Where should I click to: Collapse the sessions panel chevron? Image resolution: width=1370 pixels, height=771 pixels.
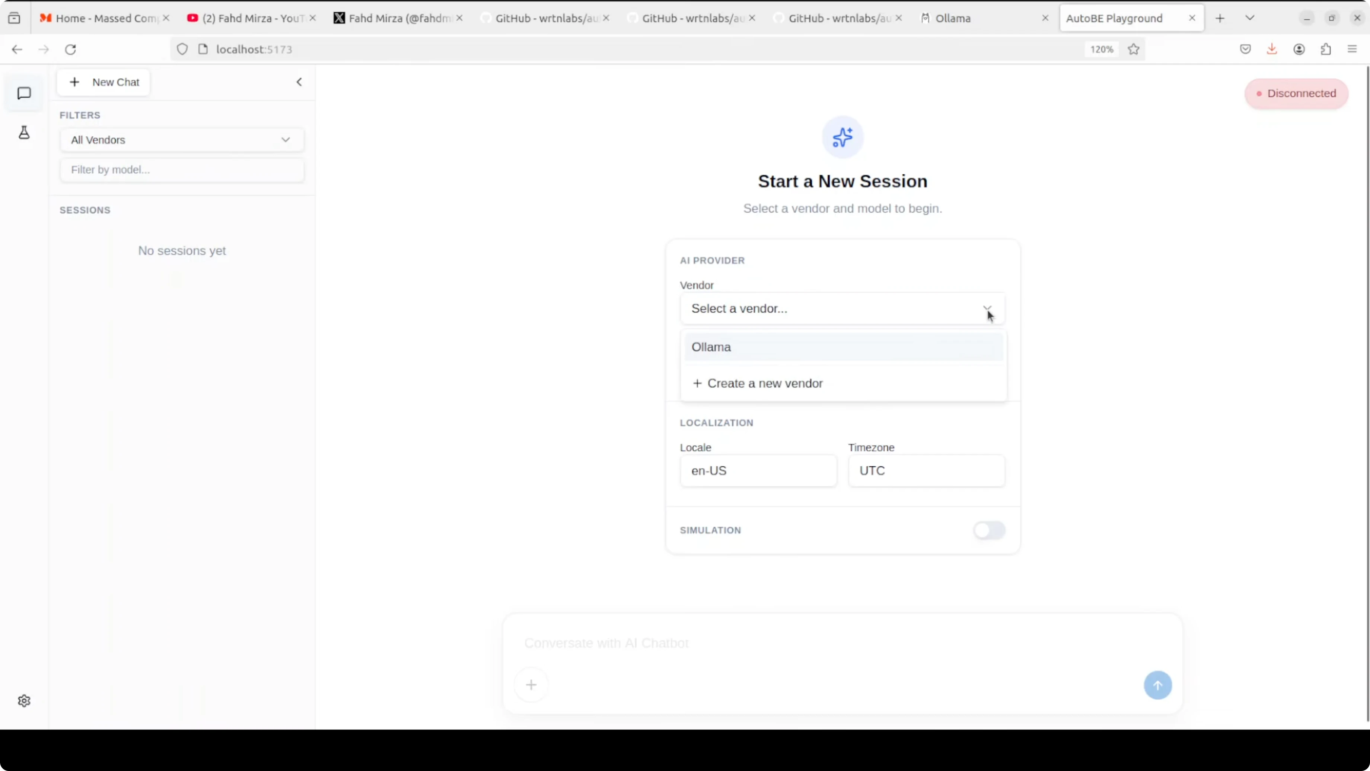[299, 82]
